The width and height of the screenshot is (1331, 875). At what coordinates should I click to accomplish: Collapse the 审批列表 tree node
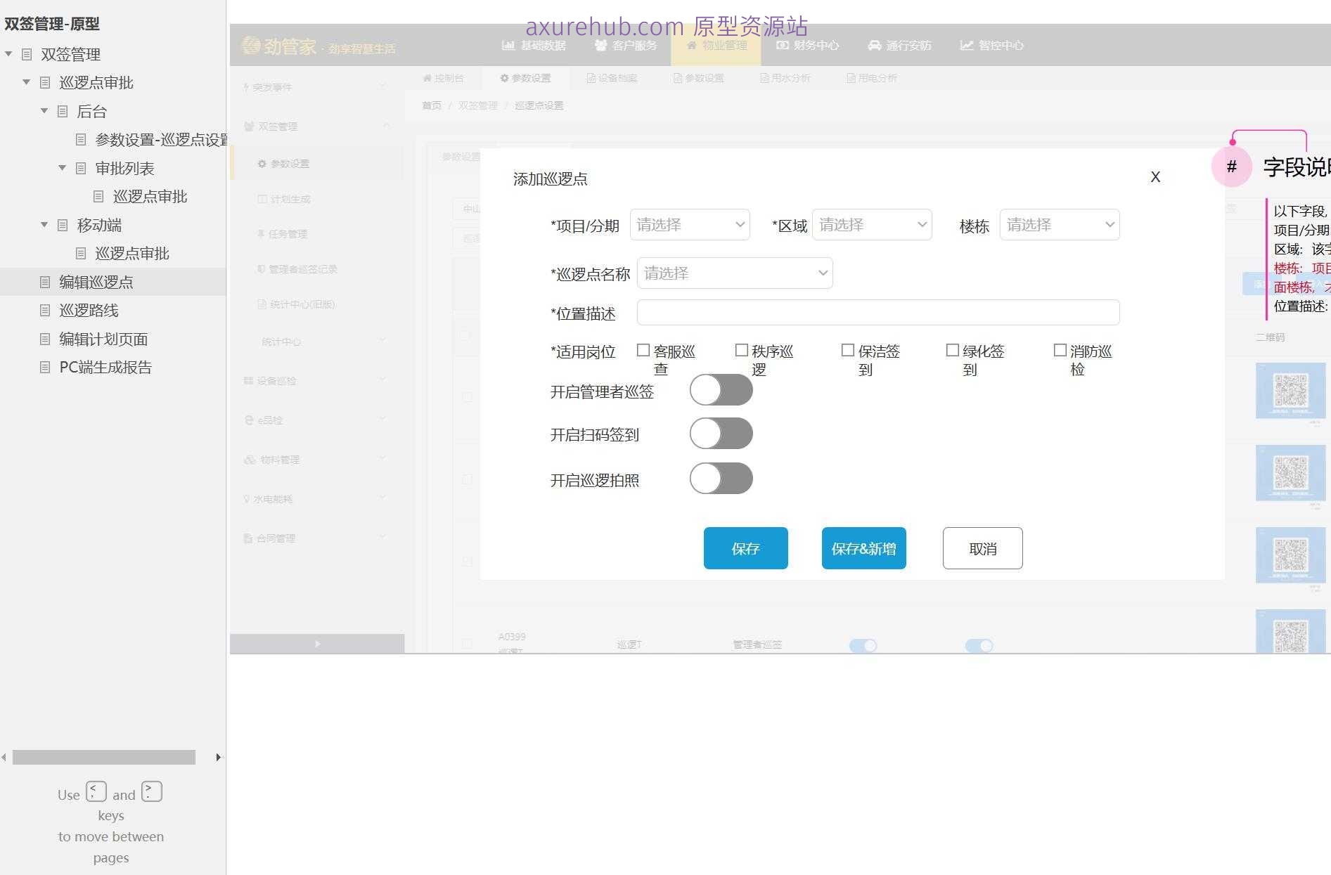(61, 168)
